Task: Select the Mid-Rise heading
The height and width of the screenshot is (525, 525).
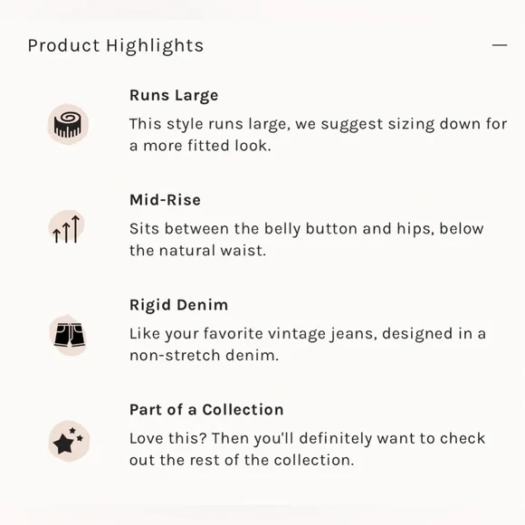Action: 165,200
